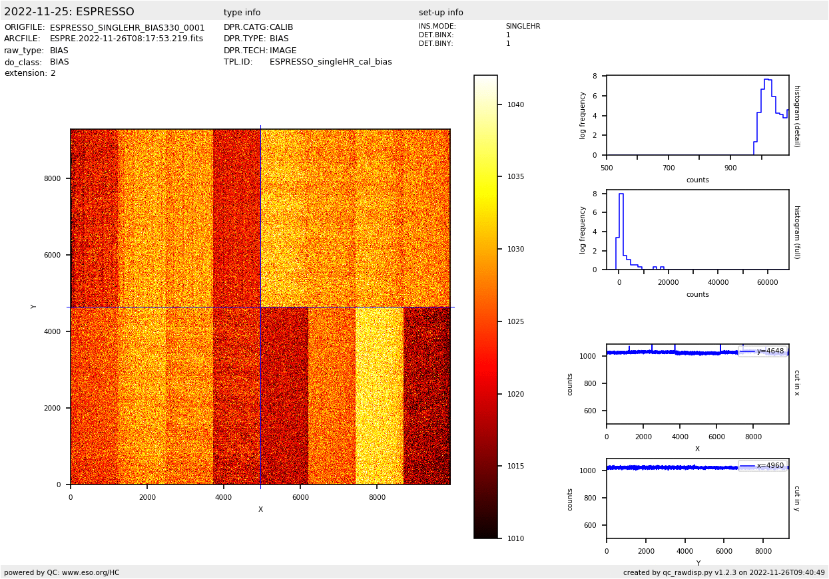Click the 'set-up info' header
The height and width of the screenshot is (579, 829).
(441, 13)
